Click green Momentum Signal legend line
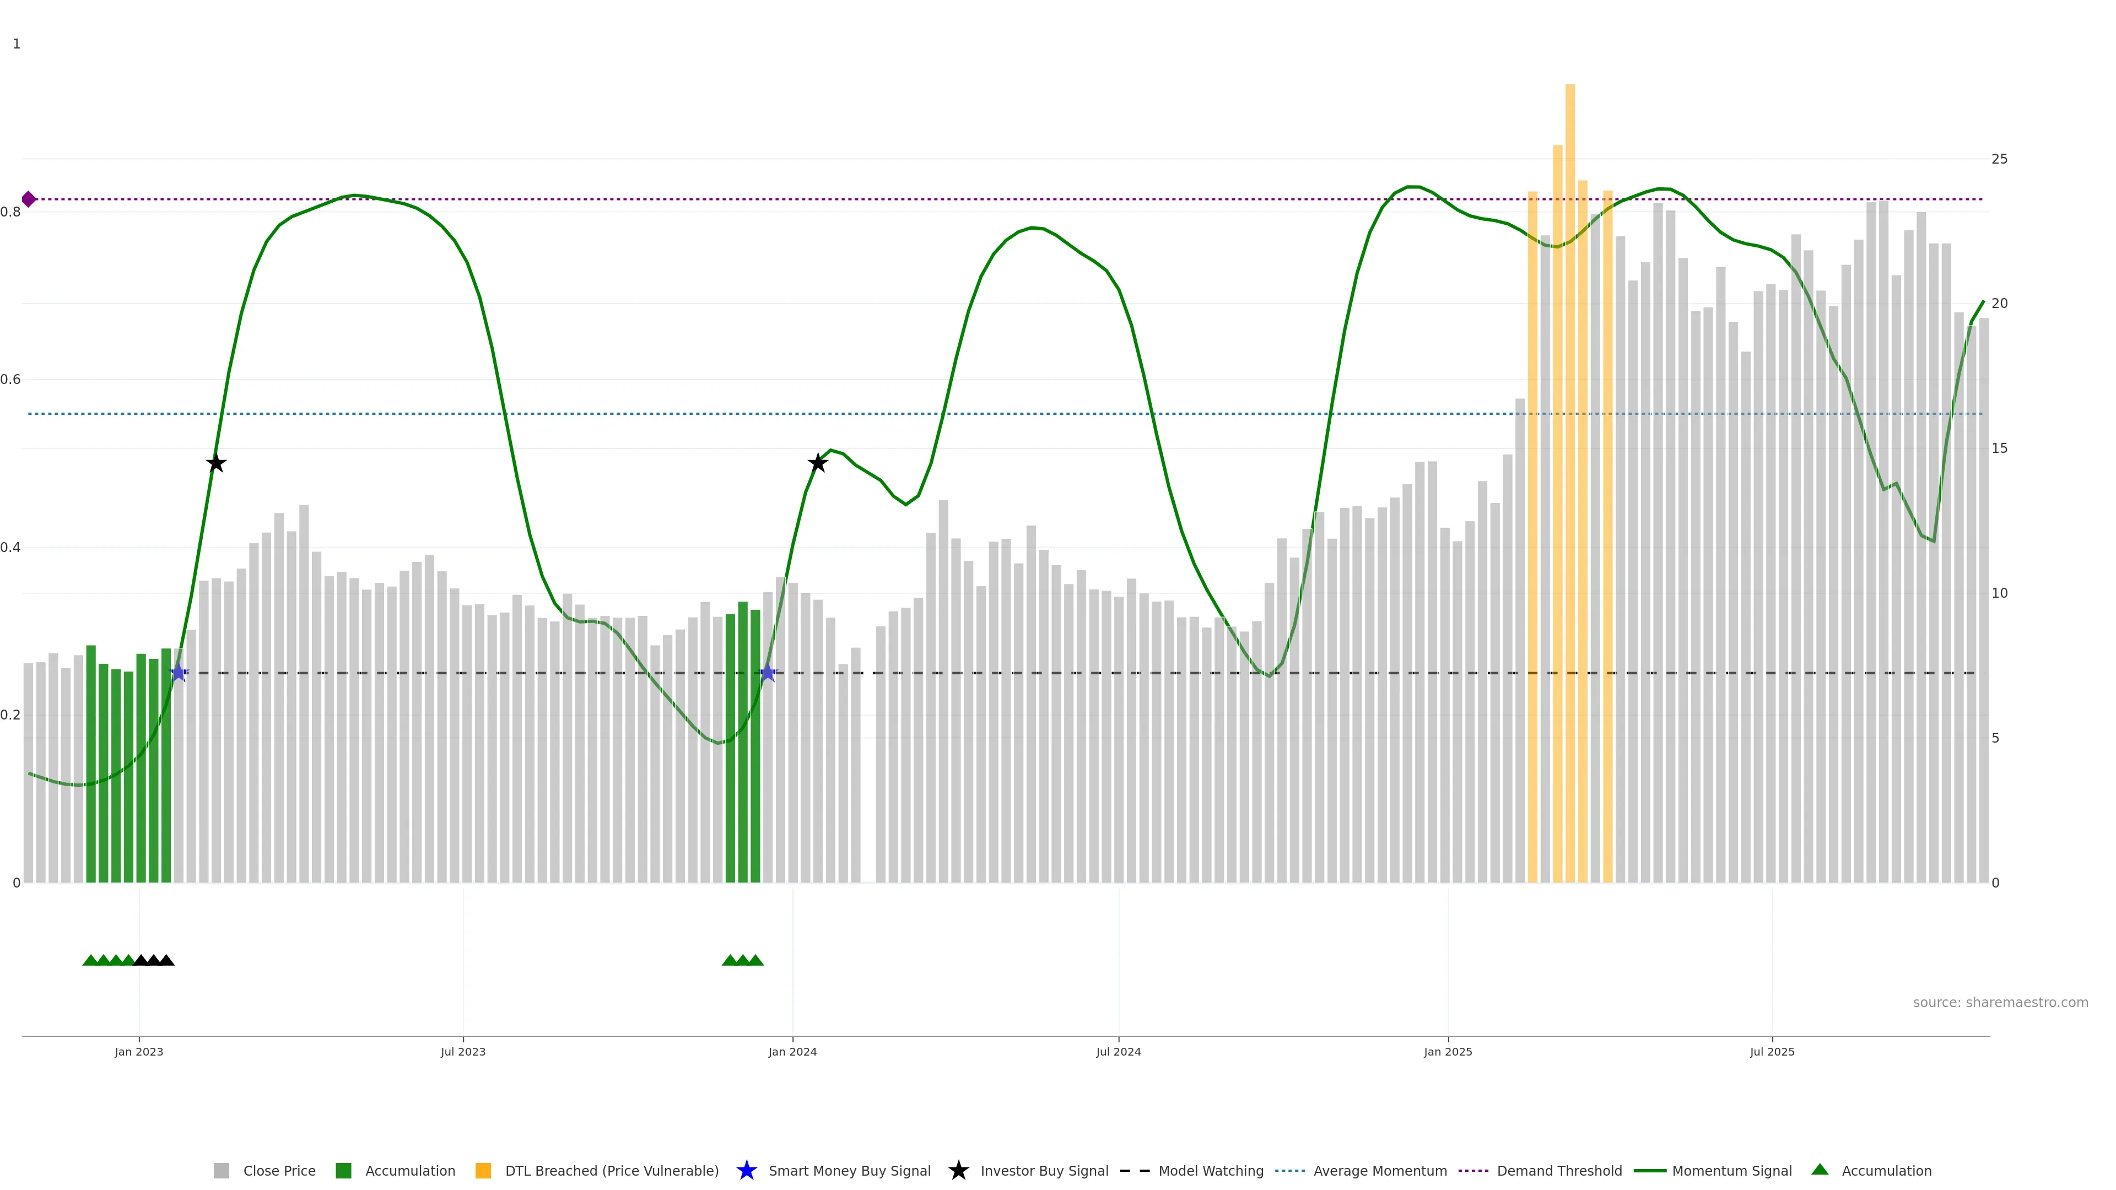2116x1190 pixels. point(1649,1170)
